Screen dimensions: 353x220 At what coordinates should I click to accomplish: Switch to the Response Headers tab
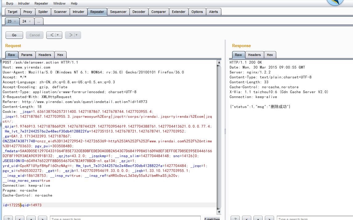pos(254,55)
